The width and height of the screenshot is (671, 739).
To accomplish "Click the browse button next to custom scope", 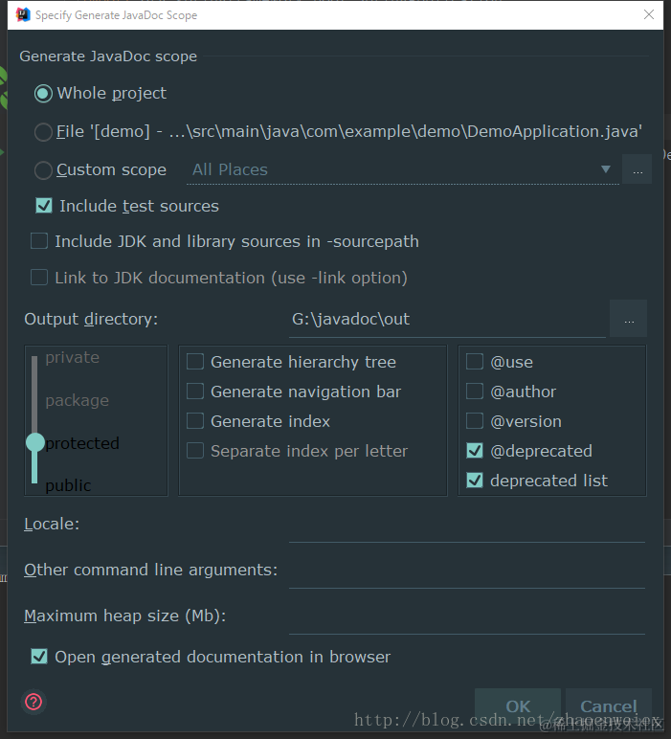I will (x=637, y=169).
